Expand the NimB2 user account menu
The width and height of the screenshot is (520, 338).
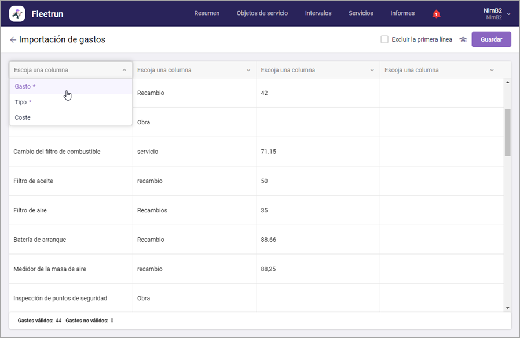(508, 14)
